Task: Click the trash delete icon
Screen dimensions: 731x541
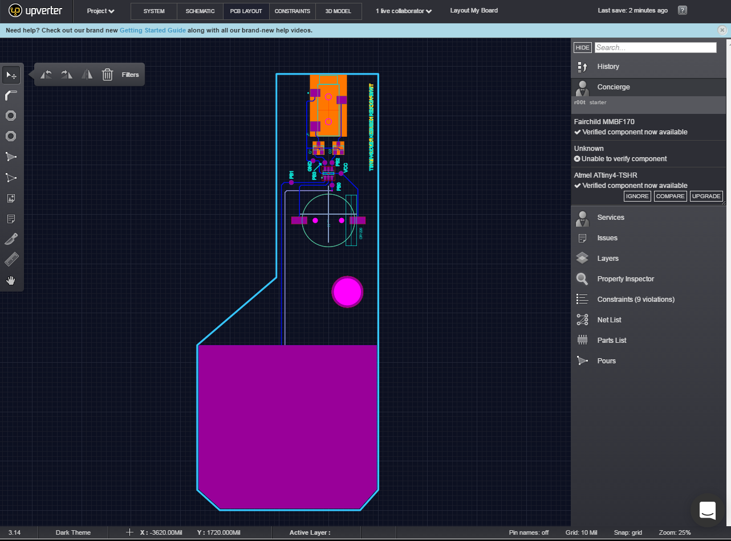Action: [x=107, y=75]
